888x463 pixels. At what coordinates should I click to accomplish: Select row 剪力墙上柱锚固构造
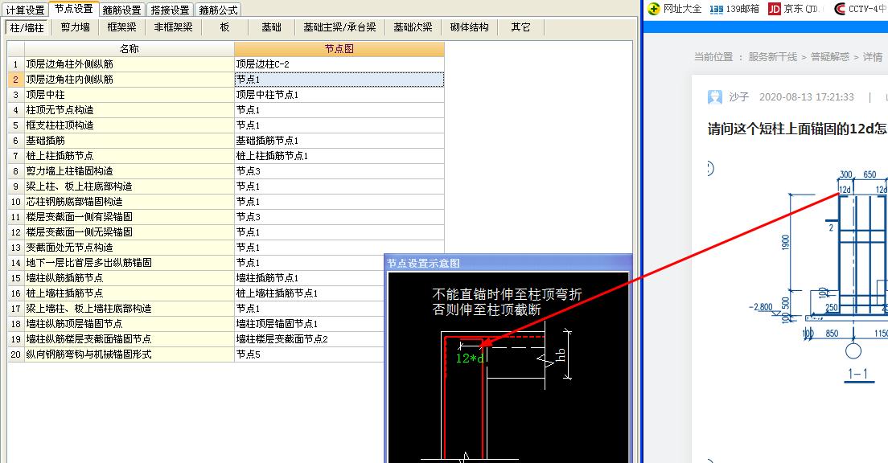(129, 171)
